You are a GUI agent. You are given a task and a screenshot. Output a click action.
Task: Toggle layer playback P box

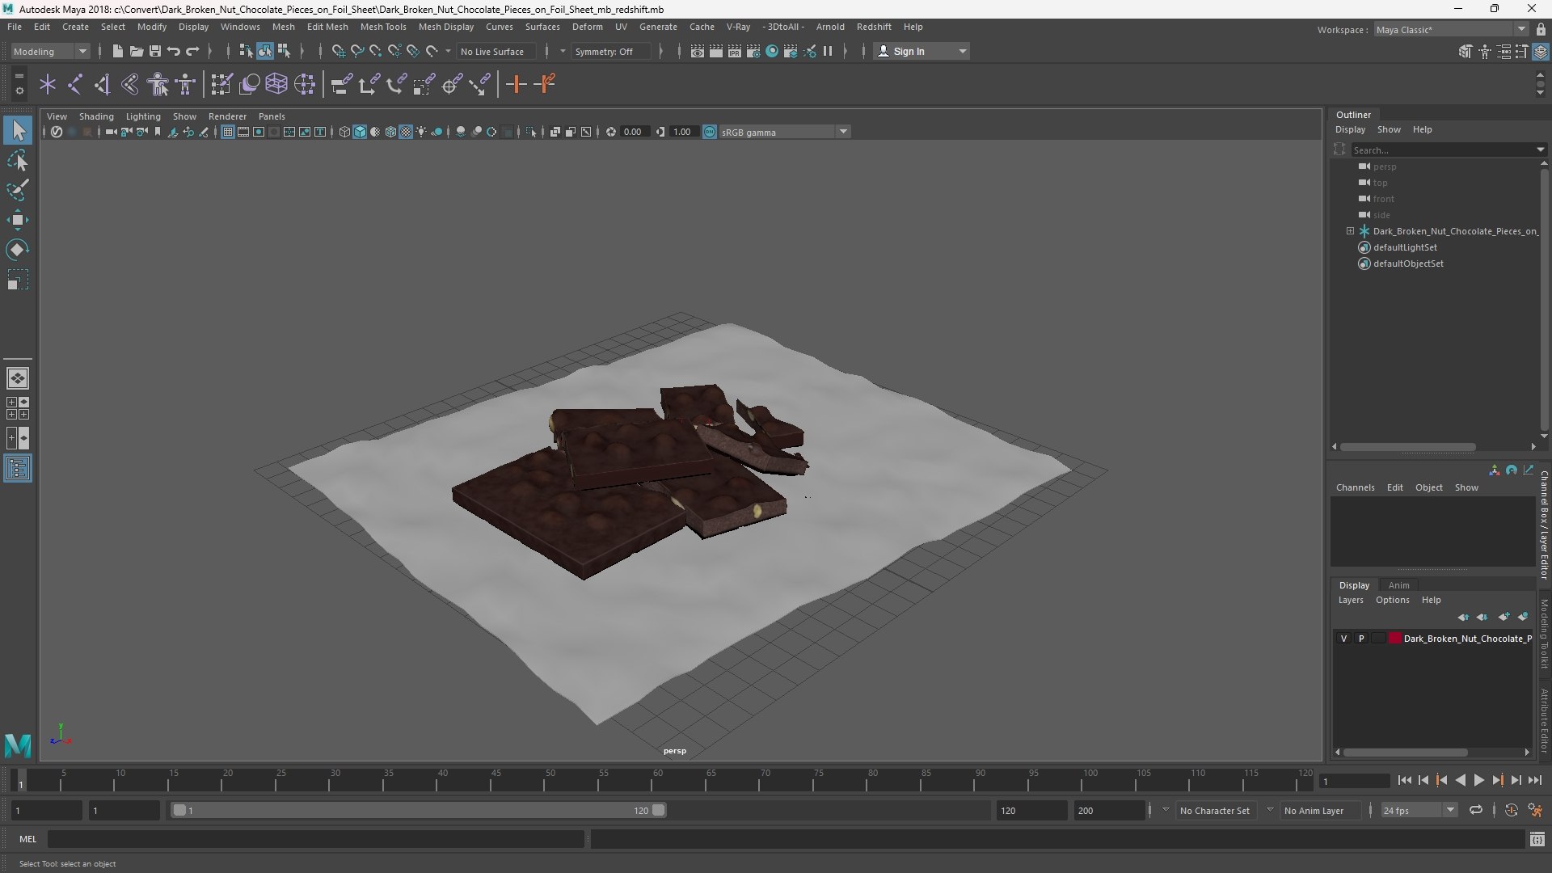[x=1361, y=639]
